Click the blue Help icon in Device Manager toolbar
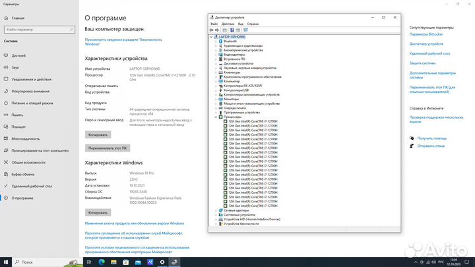The width and height of the screenshot is (475, 267). click(x=232, y=30)
